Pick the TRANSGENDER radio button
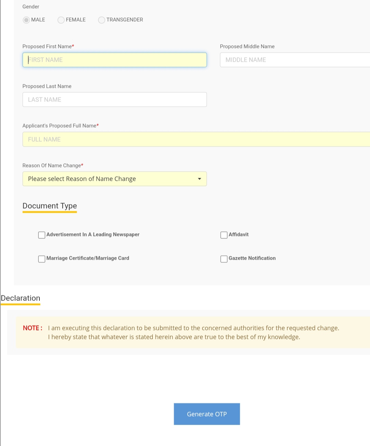The height and width of the screenshot is (446, 370). point(101,20)
